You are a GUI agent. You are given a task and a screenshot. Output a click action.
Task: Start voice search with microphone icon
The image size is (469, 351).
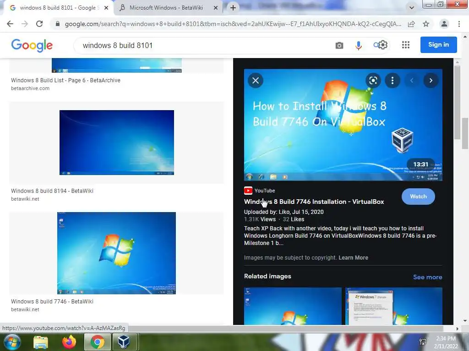[358, 45]
